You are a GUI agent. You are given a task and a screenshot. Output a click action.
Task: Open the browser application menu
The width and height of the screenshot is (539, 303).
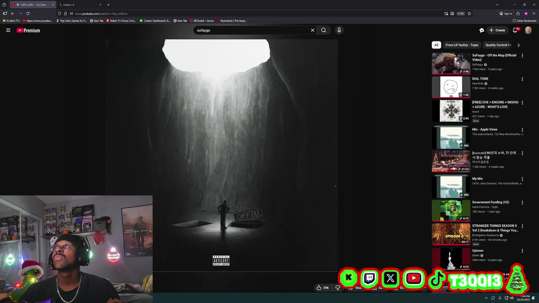pyautogui.click(x=534, y=13)
